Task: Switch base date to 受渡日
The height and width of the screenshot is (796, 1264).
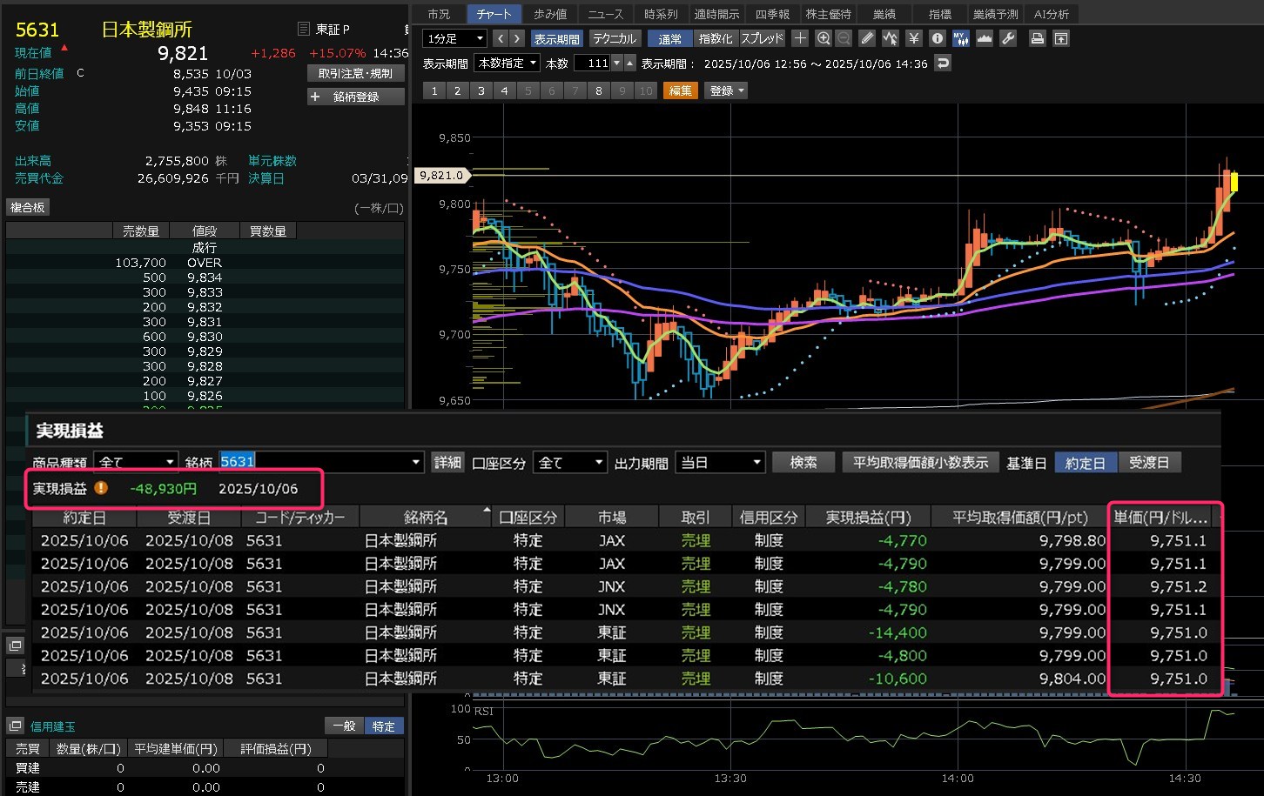Action: tap(1149, 463)
